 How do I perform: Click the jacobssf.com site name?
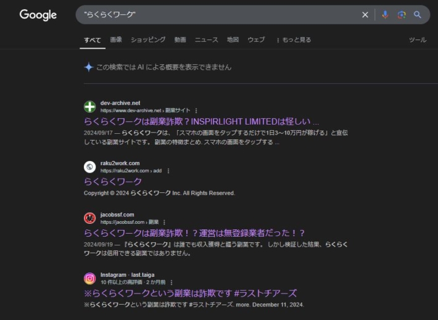coord(117,215)
